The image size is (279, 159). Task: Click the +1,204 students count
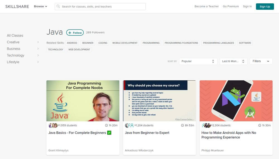tap(144, 125)
